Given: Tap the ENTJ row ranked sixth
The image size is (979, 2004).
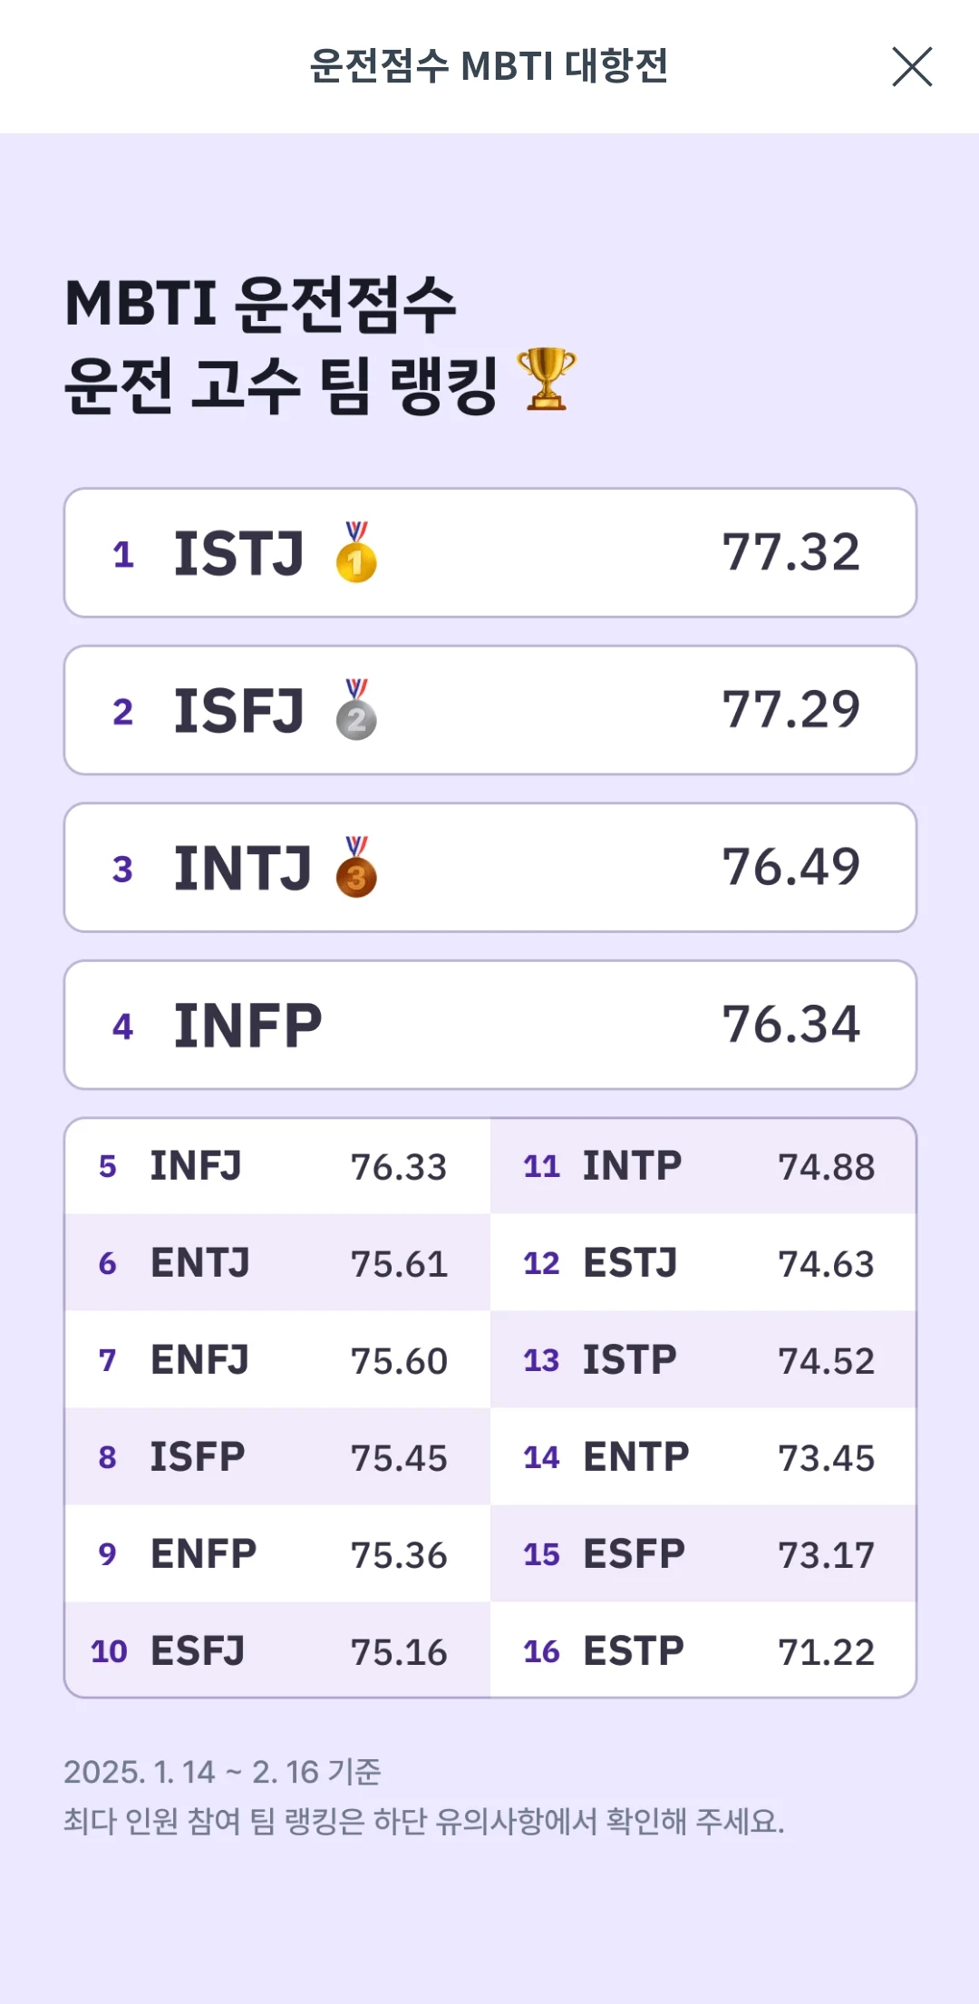Looking at the screenshot, I should 277,1263.
